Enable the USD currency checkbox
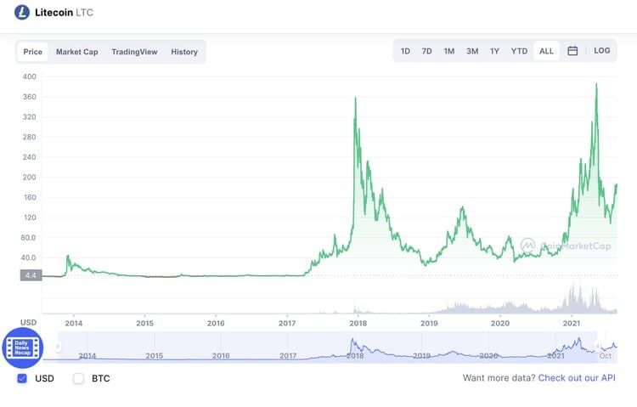The width and height of the screenshot is (637, 407). pyautogui.click(x=23, y=378)
